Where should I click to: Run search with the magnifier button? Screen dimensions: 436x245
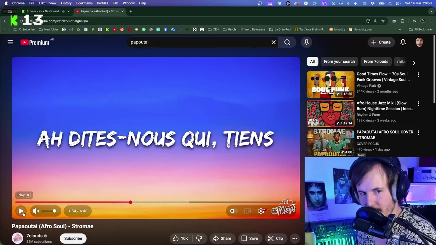pyautogui.click(x=287, y=42)
